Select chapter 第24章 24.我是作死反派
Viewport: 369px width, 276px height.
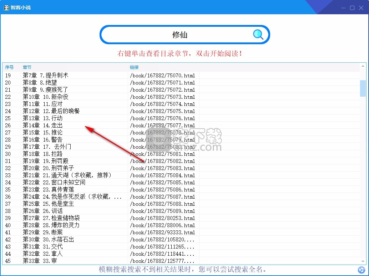coord(72,196)
